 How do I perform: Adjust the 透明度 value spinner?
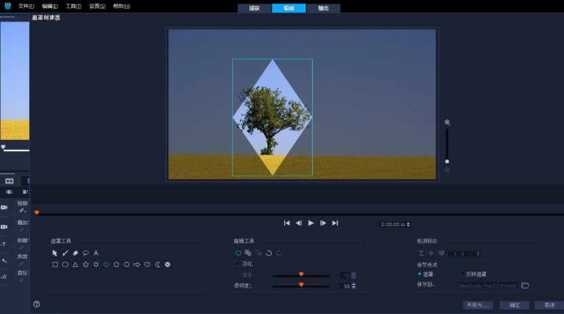(x=353, y=286)
